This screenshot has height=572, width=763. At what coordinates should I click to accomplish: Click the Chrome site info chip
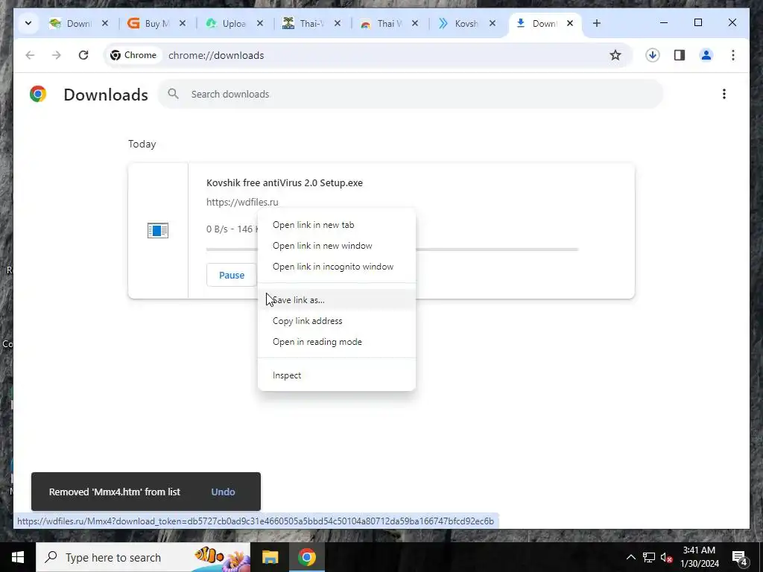click(x=134, y=55)
